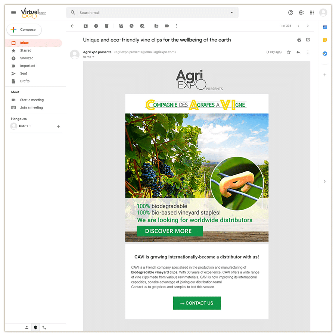The image size is (336, 336).
Task: Open more options in email toolbar
Action: (x=176, y=26)
